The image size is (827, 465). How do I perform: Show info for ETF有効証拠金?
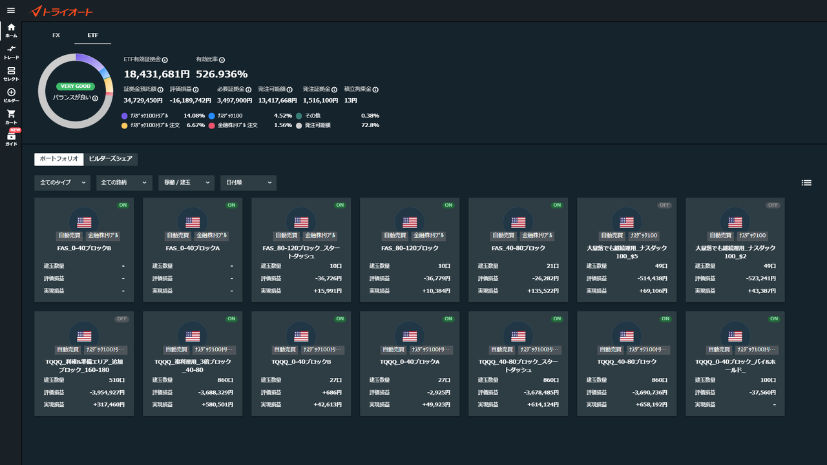[165, 59]
